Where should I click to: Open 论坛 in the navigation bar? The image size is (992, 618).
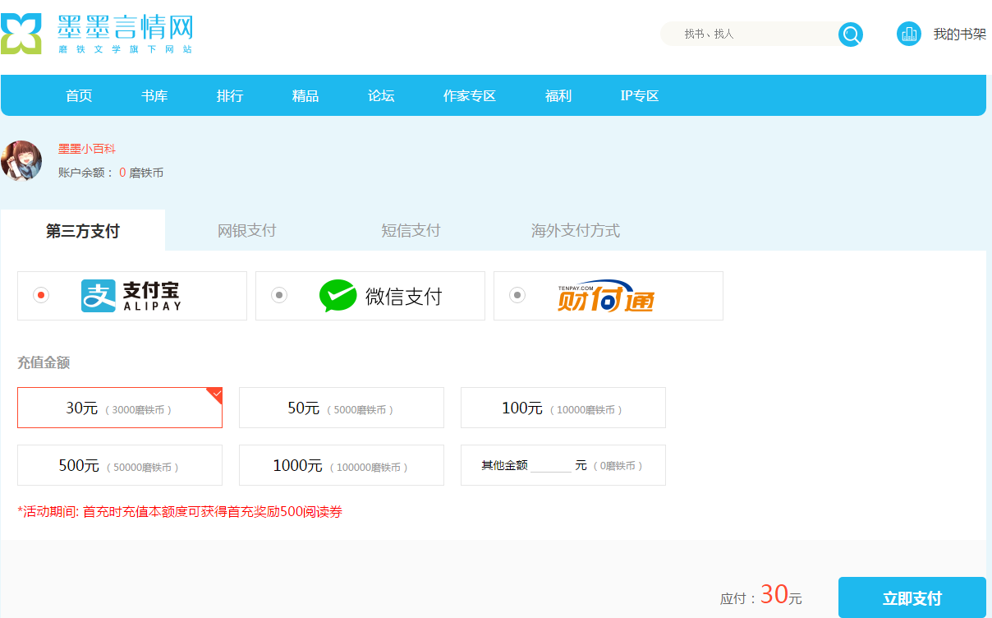pos(381,95)
